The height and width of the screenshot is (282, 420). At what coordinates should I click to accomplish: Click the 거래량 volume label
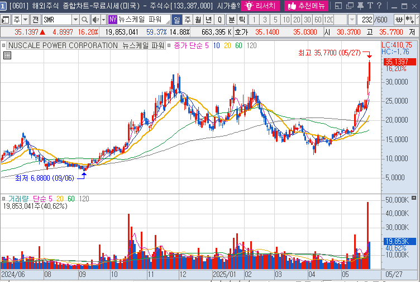pyautogui.click(x=18, y=199)
